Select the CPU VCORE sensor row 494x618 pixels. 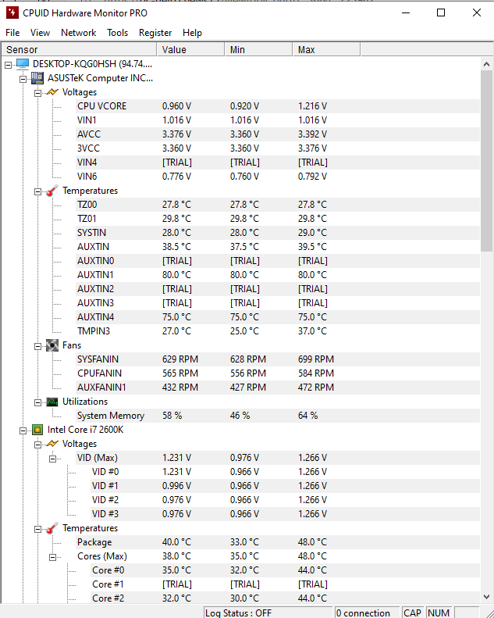pos(101,106)
